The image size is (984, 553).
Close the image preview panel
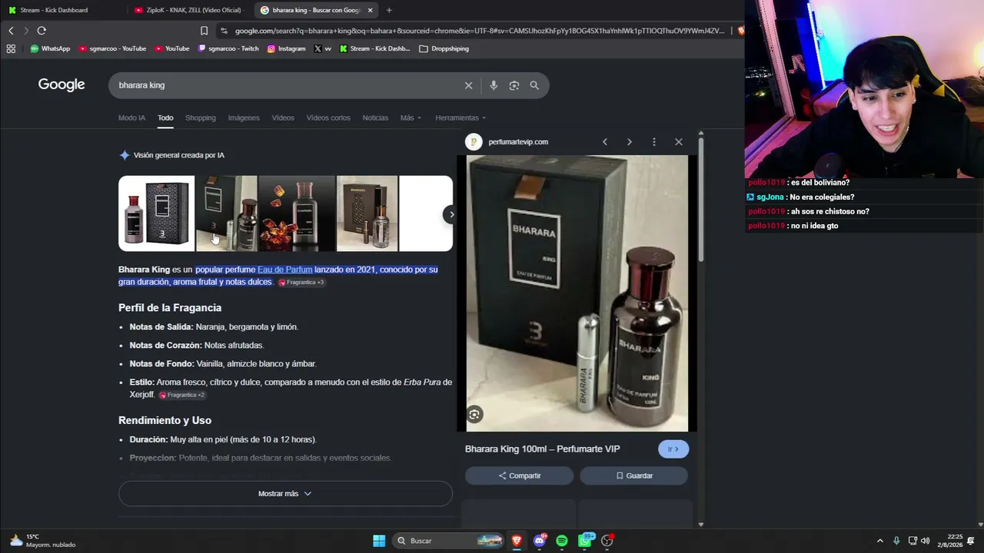(x=678, y=141)
